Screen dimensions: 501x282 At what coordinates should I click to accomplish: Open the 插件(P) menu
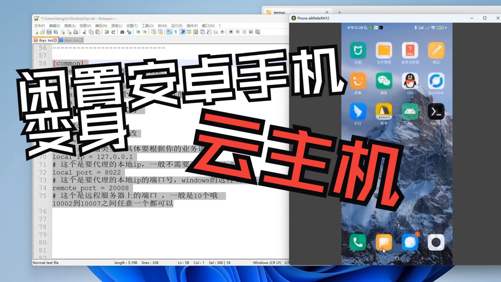(192, 26)
